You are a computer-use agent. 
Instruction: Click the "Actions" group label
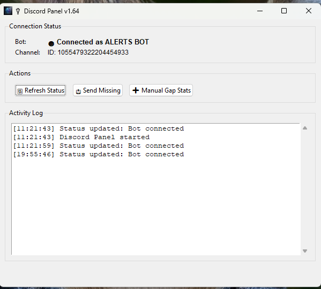20,73
